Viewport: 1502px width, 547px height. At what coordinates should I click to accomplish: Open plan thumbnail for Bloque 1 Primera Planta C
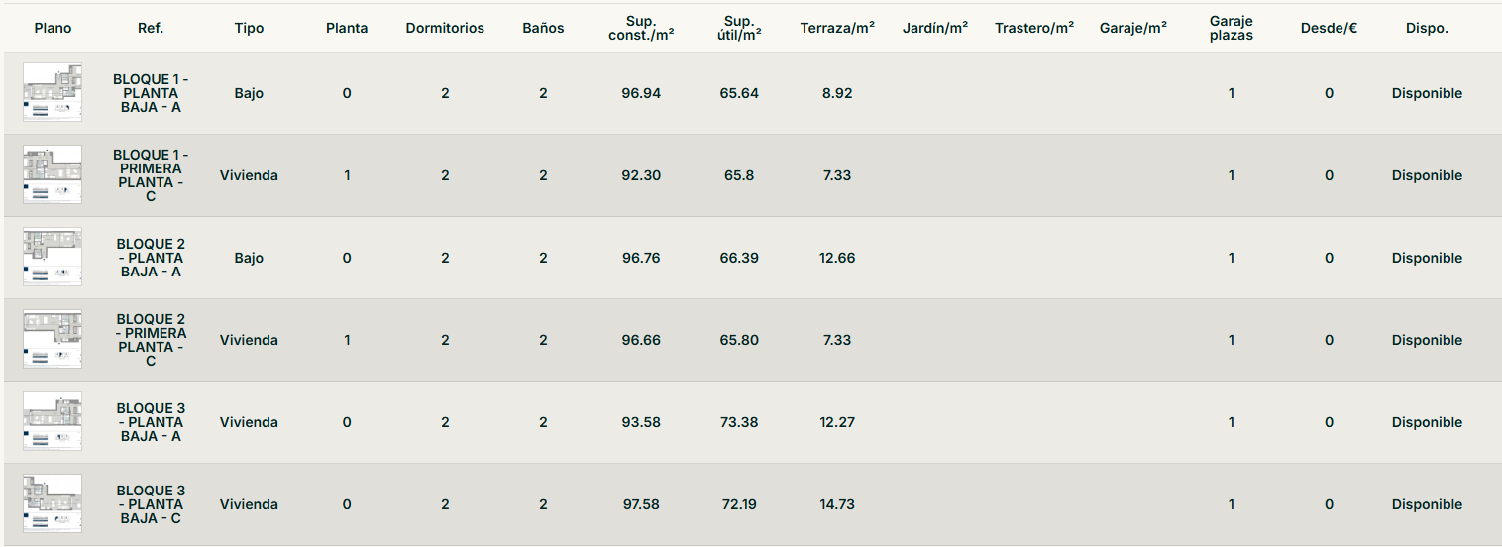53,175
